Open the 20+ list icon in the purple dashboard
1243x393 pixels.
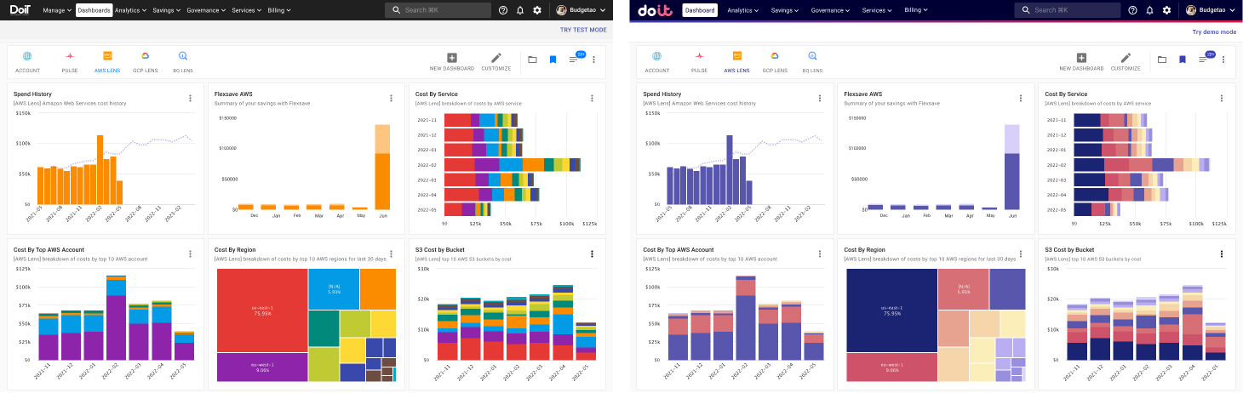(x=1204, y=60)
